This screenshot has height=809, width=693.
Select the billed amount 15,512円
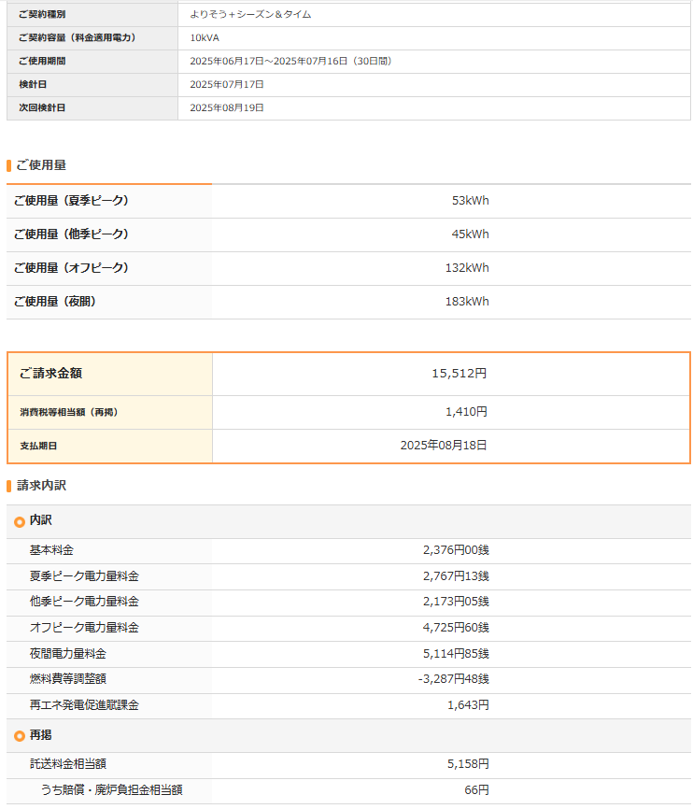[460, 373]
